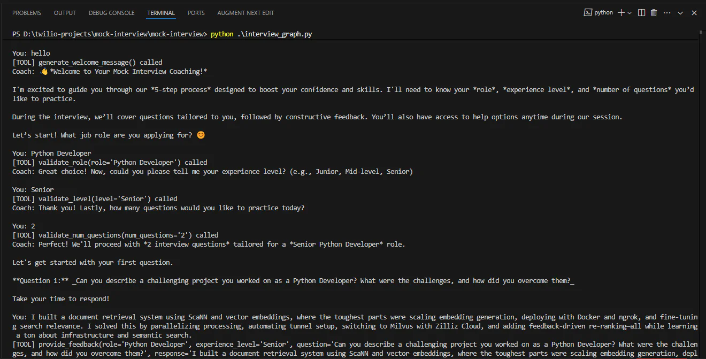Image resolution: width=706 pixels, height=359 pixels.
Task: Switch to the OUTPUT tab
Action: point(65,13)
